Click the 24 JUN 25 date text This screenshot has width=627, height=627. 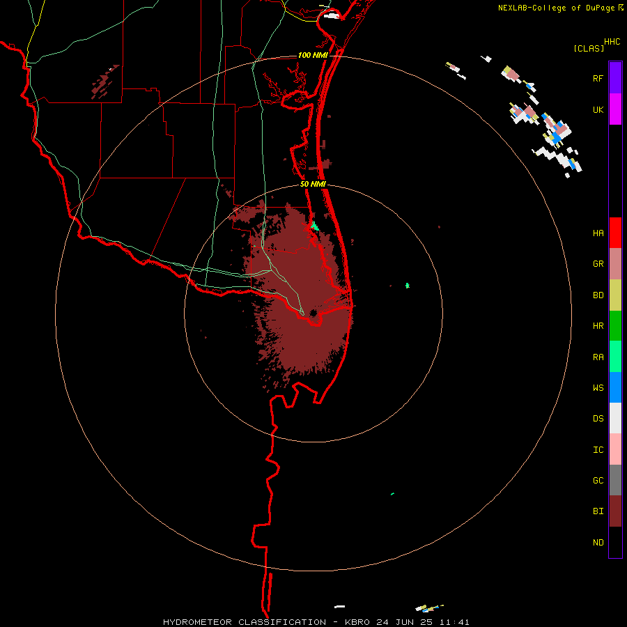click(x=405, y=622)
